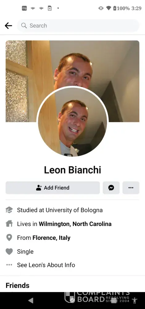Tap the Android back navigation triangle
The height and width of the screenshot is (309, 145).
31,300
